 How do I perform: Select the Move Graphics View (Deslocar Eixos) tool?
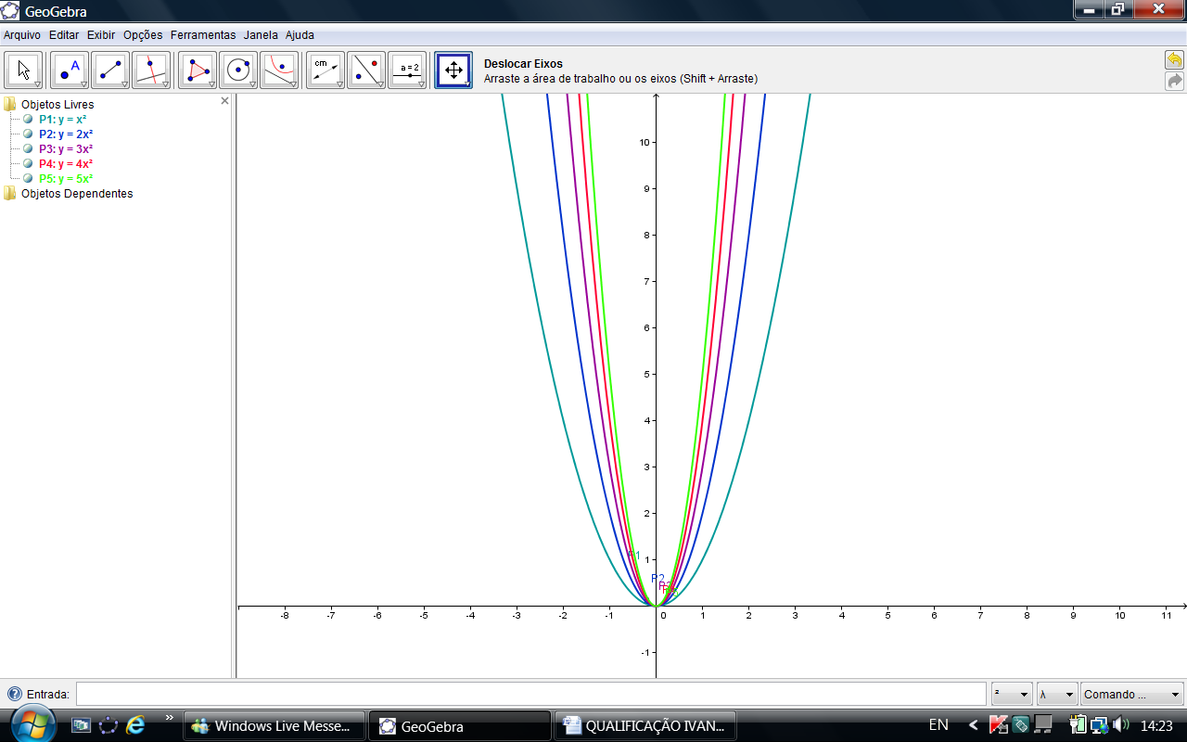[x=453, y=70]
